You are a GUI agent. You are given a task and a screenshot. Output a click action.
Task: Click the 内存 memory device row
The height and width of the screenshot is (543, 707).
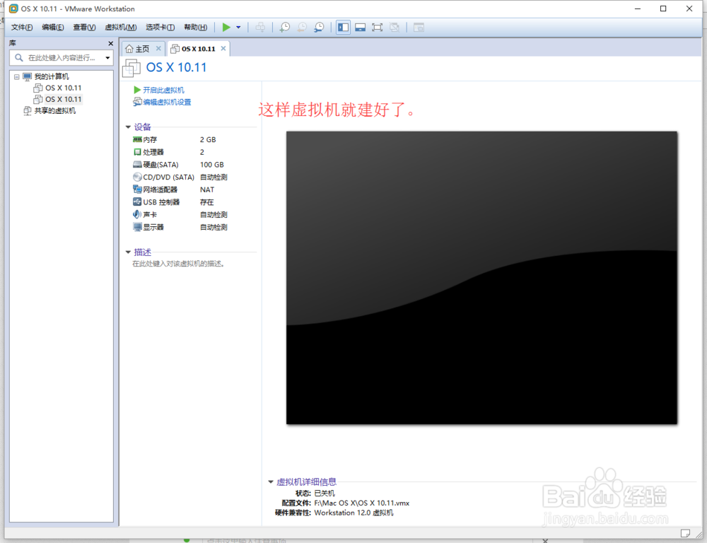[180, 140]
